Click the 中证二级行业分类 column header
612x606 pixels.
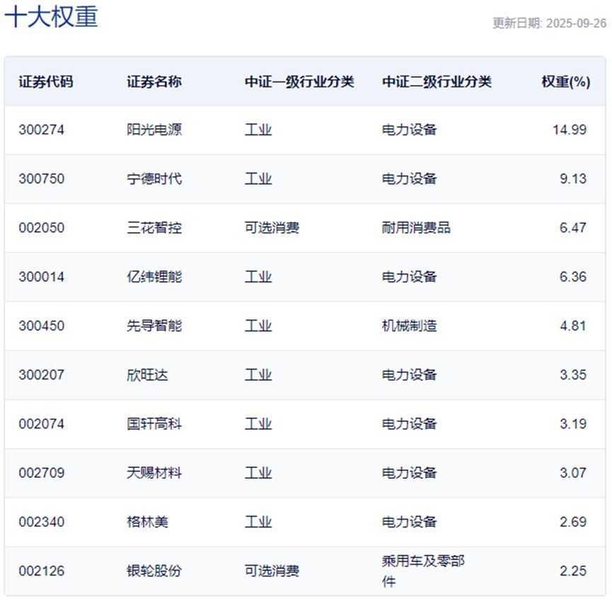point(437,82)
